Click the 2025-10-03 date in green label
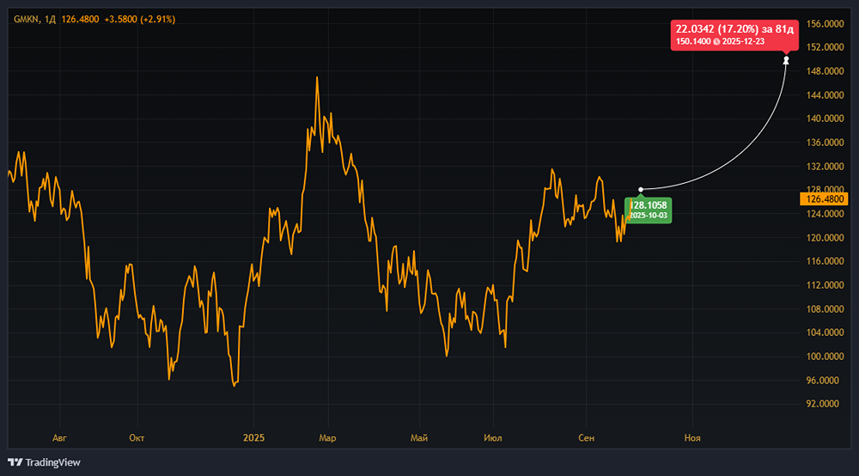Viewport: 859px width, 476px height. coord(648,216)
